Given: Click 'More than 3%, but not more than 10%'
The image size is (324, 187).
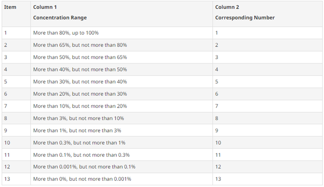Looking at the screenshot, I should 78,118.
